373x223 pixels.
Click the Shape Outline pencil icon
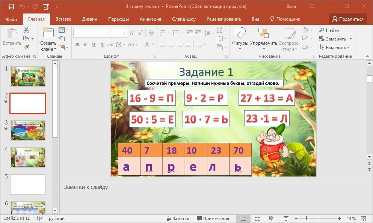305,38
